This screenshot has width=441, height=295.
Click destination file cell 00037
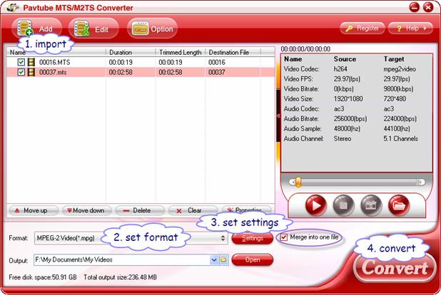[x=216, y=73]
